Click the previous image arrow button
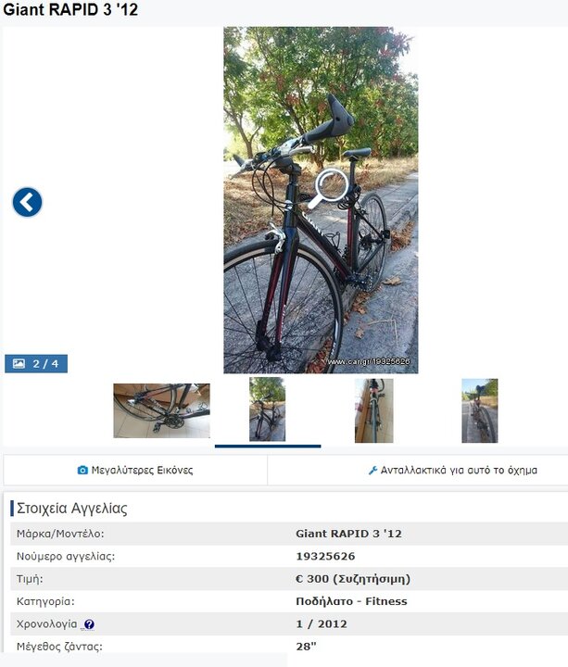Viewport: 568px width, 667px height. click(x=27, y=202)
